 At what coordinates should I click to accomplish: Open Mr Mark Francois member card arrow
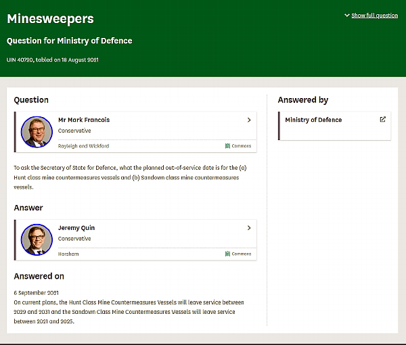point(249,120)
